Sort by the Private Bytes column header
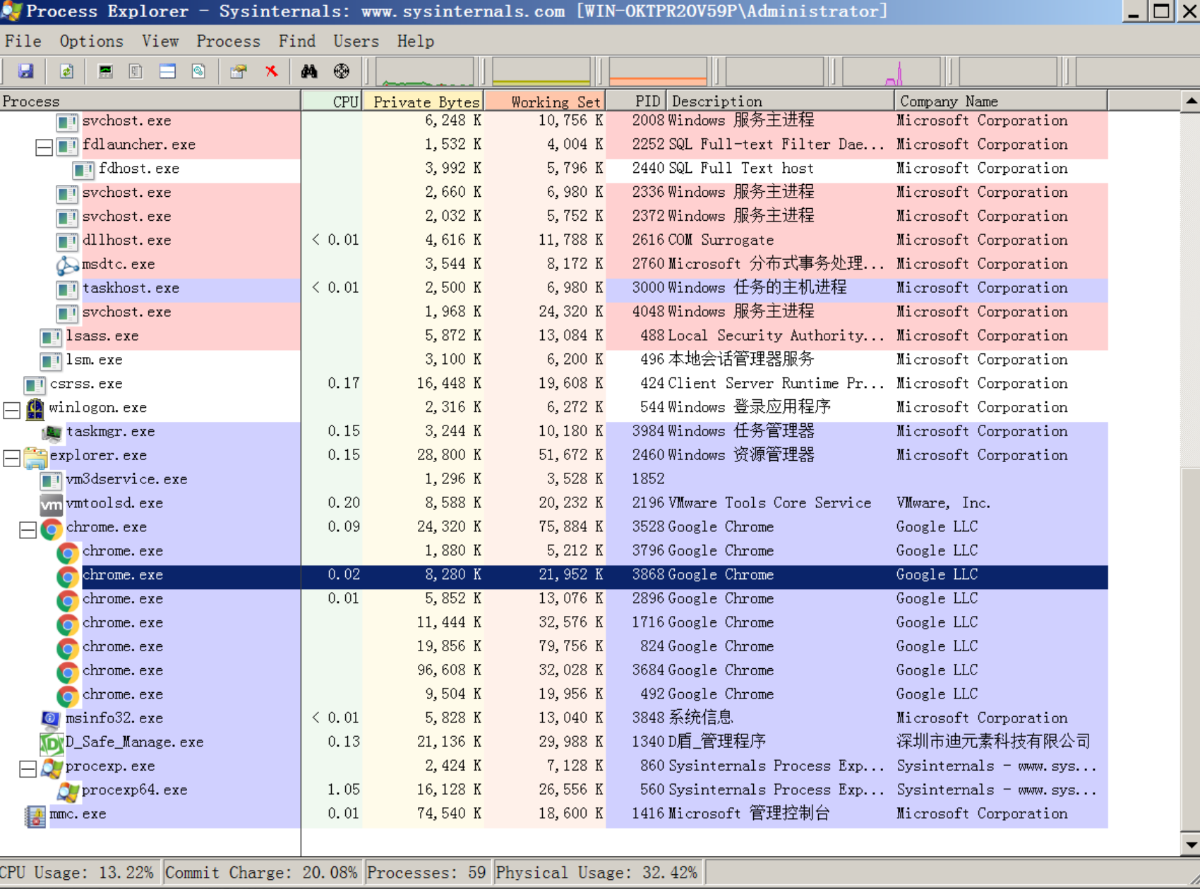Screen dimensions: 1200x889 pyautogui.click(x=423, y=101)
